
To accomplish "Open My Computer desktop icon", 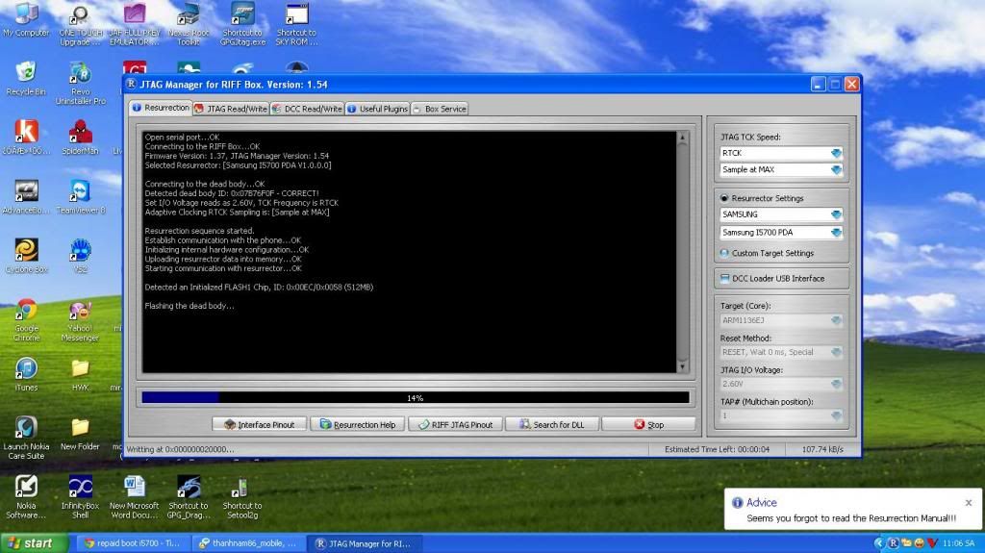I will (x=26, y=20).
